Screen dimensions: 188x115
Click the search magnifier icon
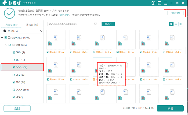[96, 24]
